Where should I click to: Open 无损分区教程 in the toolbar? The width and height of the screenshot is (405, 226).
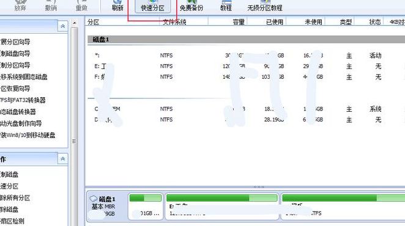(x=265, y=6)
